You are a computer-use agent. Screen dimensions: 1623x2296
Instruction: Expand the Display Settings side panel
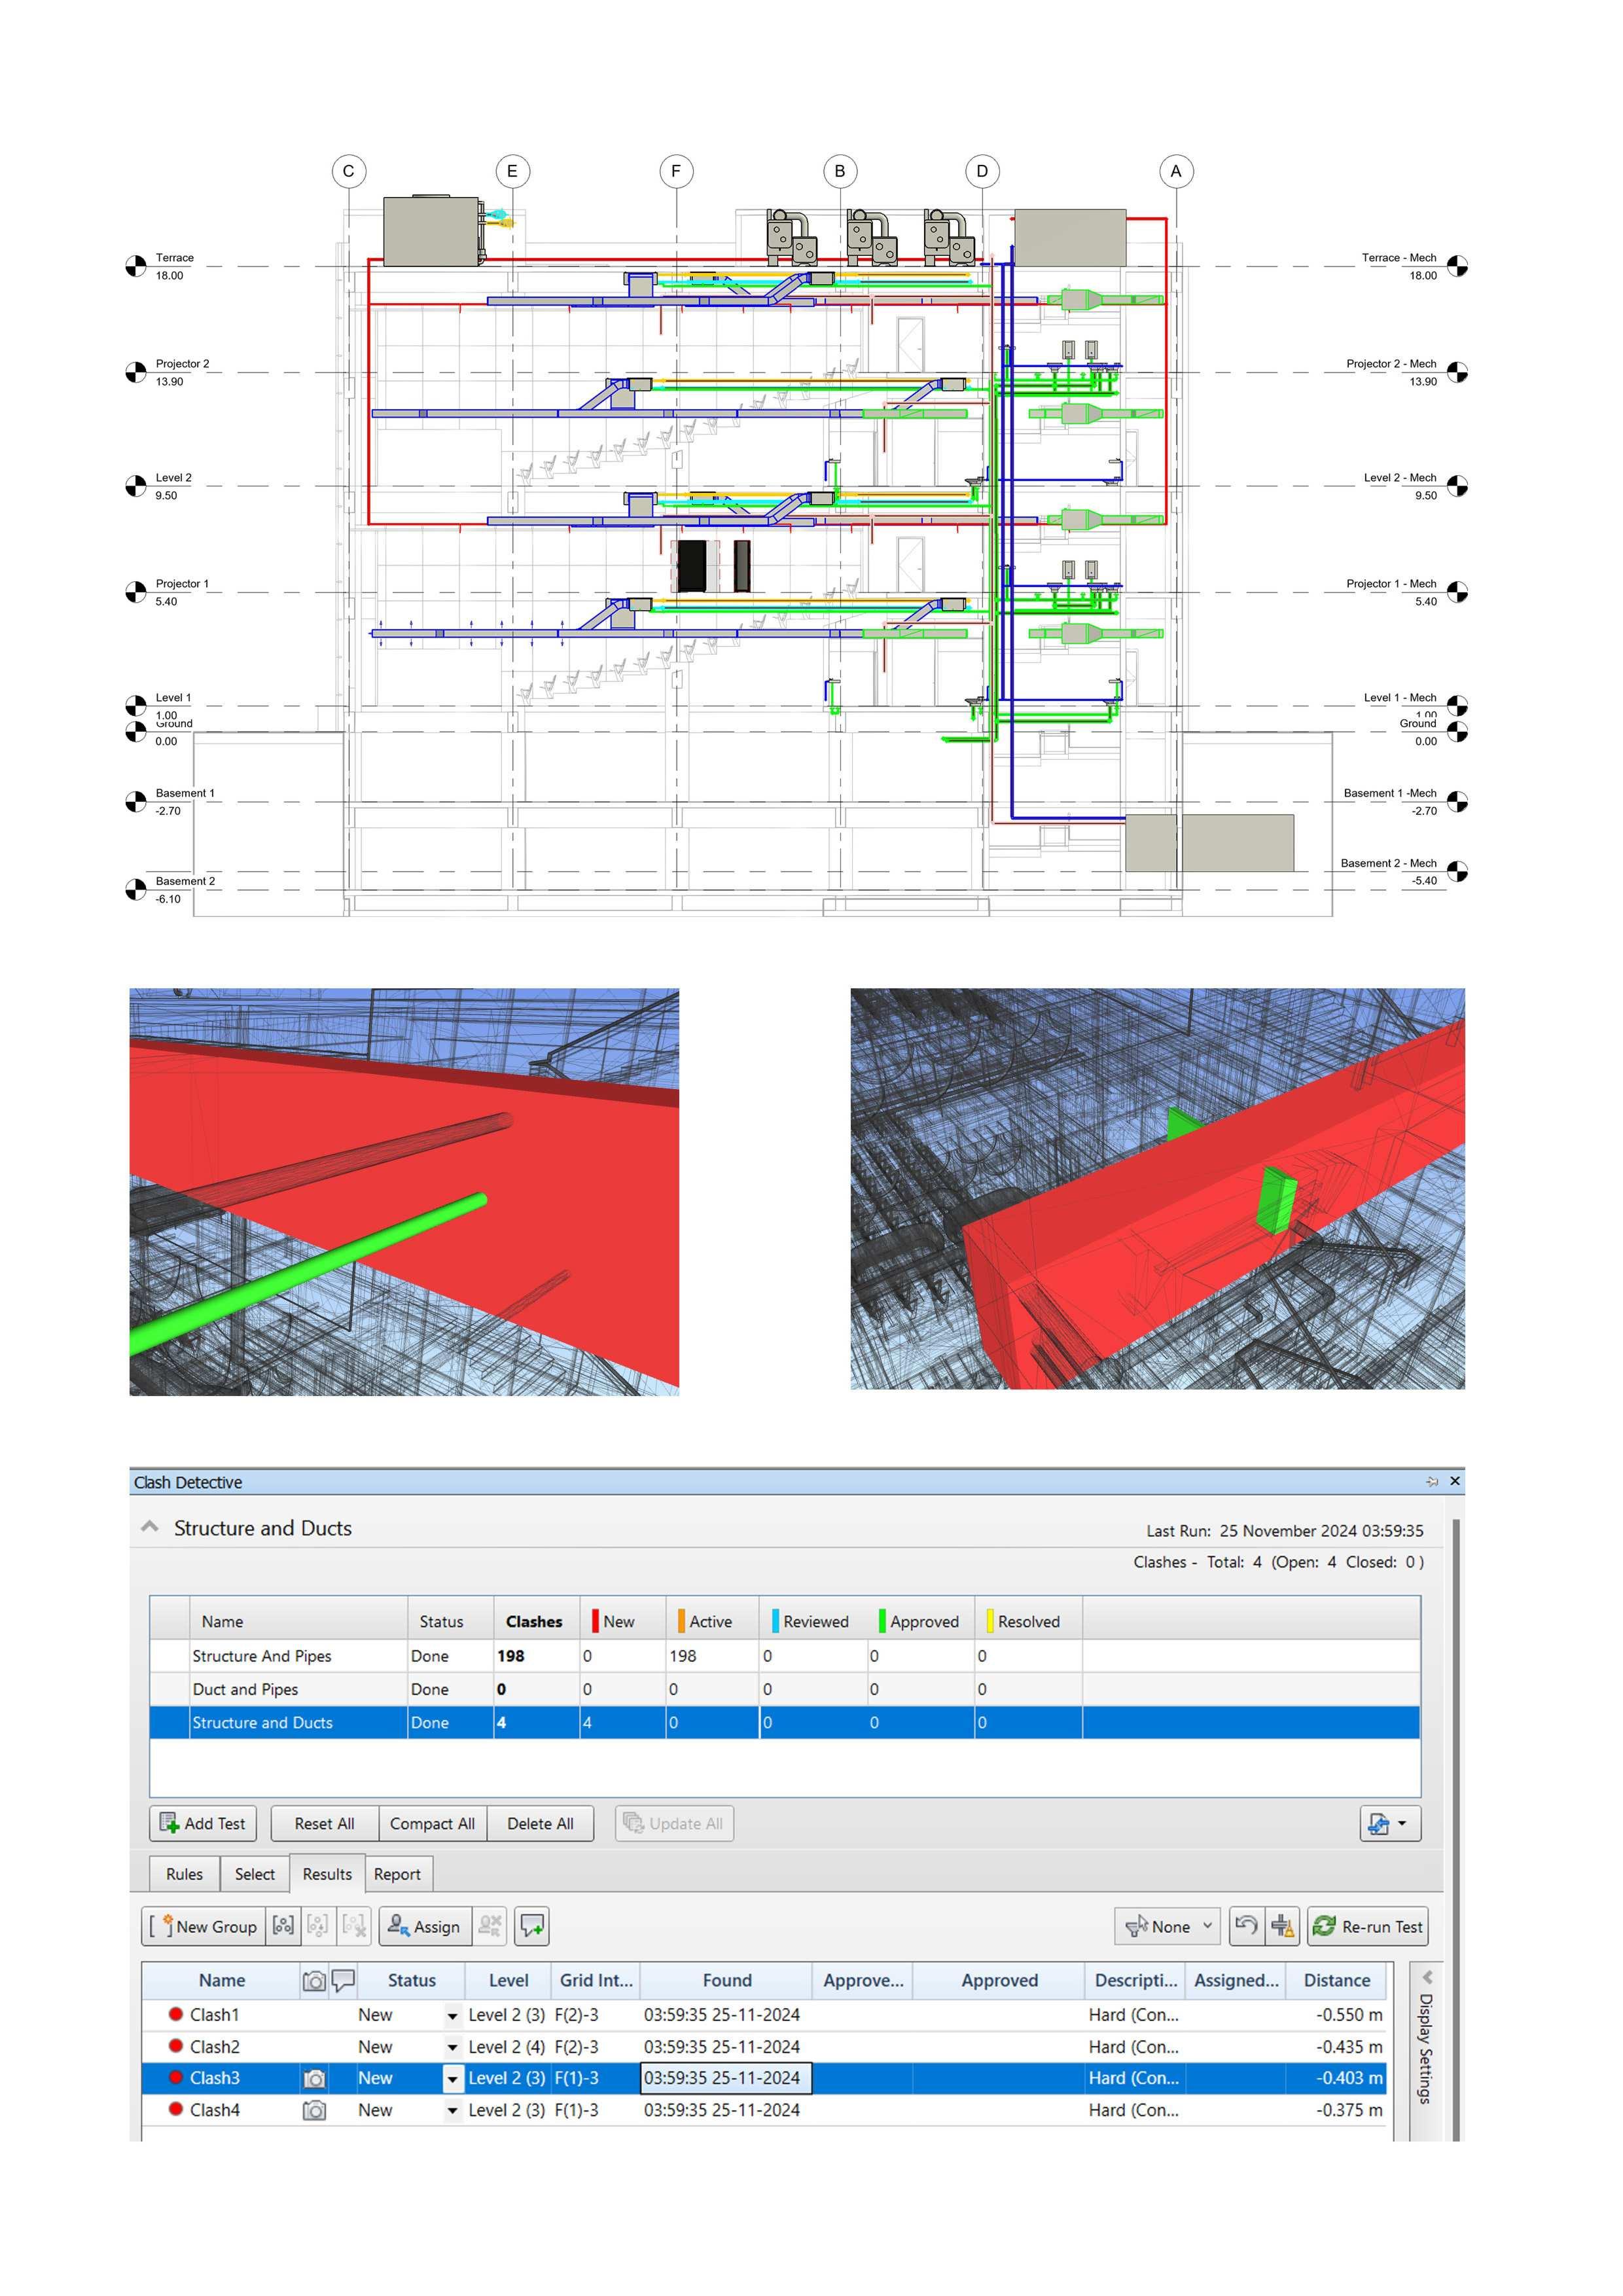pyautogui.click(x=1427, y=1977)
